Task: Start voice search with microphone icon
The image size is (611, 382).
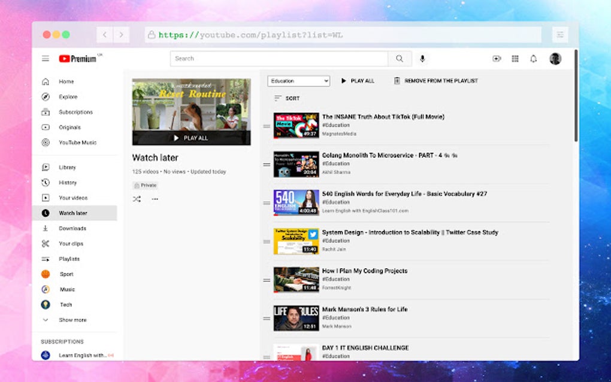Action: (x=422, y=59)
